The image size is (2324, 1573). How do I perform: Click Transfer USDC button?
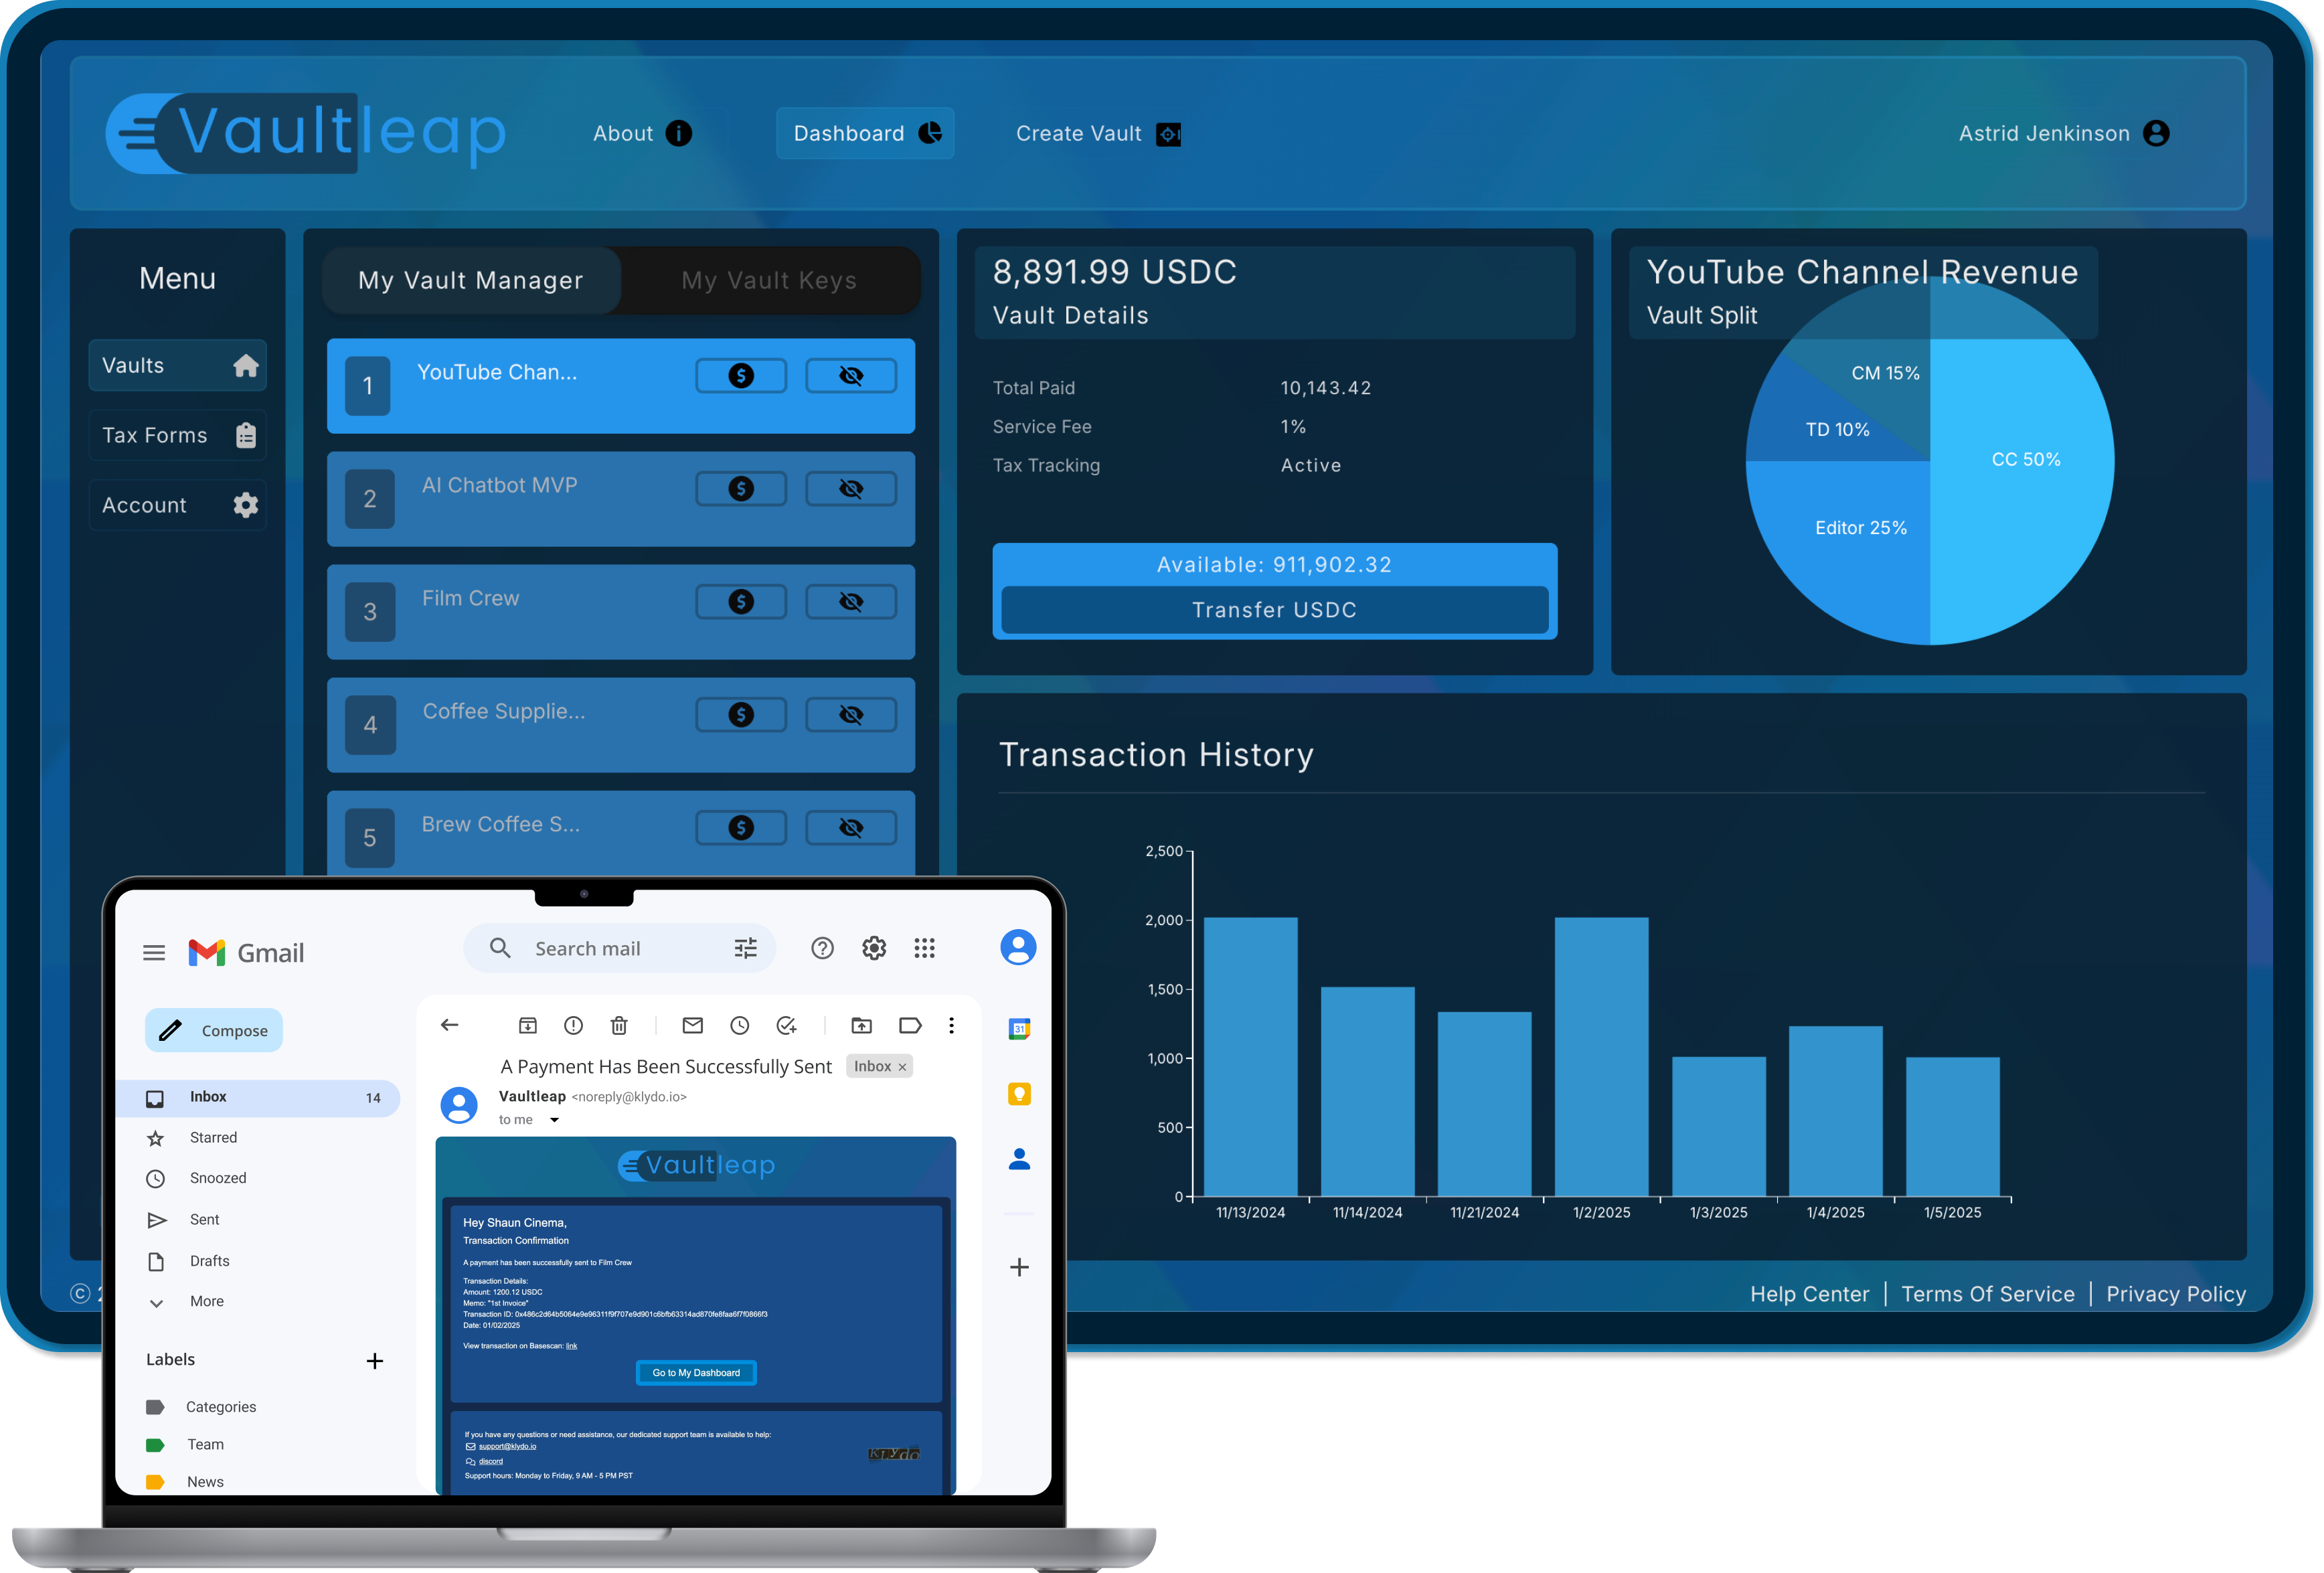[1274, 609]
